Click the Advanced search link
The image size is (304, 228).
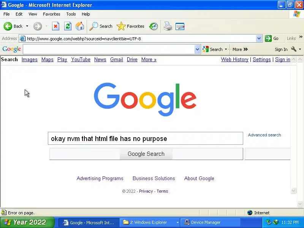pos(264,135)
